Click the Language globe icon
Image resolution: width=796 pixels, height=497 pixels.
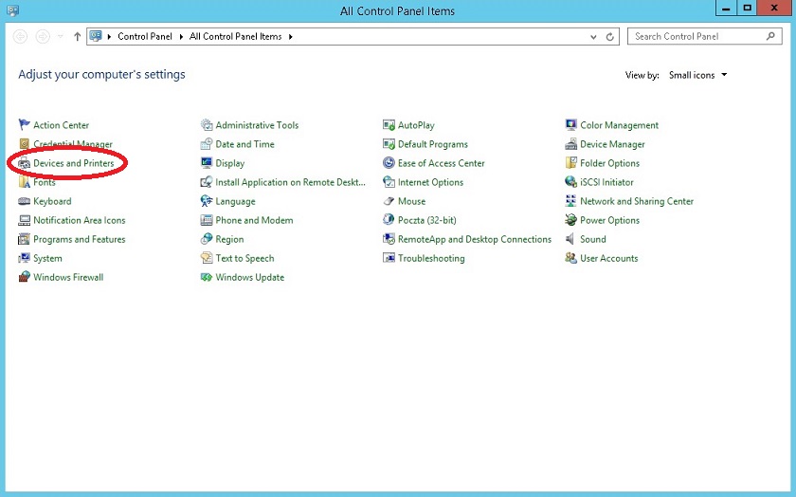207,201
